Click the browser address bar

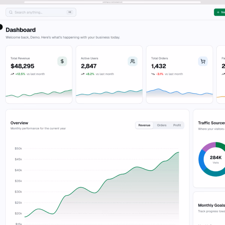tap(112, 2)
